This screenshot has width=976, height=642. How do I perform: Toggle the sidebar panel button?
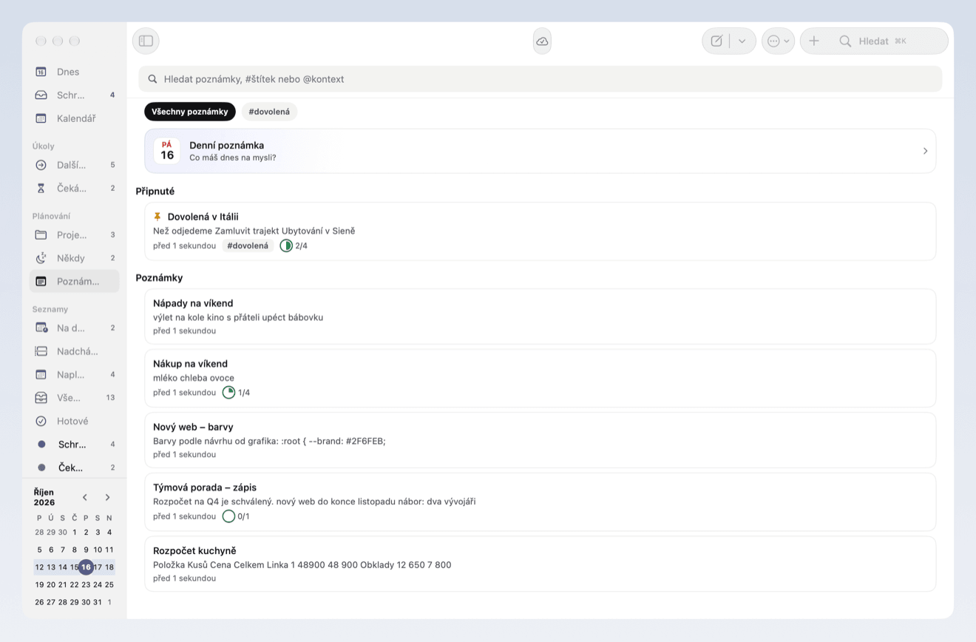(146, 41)
